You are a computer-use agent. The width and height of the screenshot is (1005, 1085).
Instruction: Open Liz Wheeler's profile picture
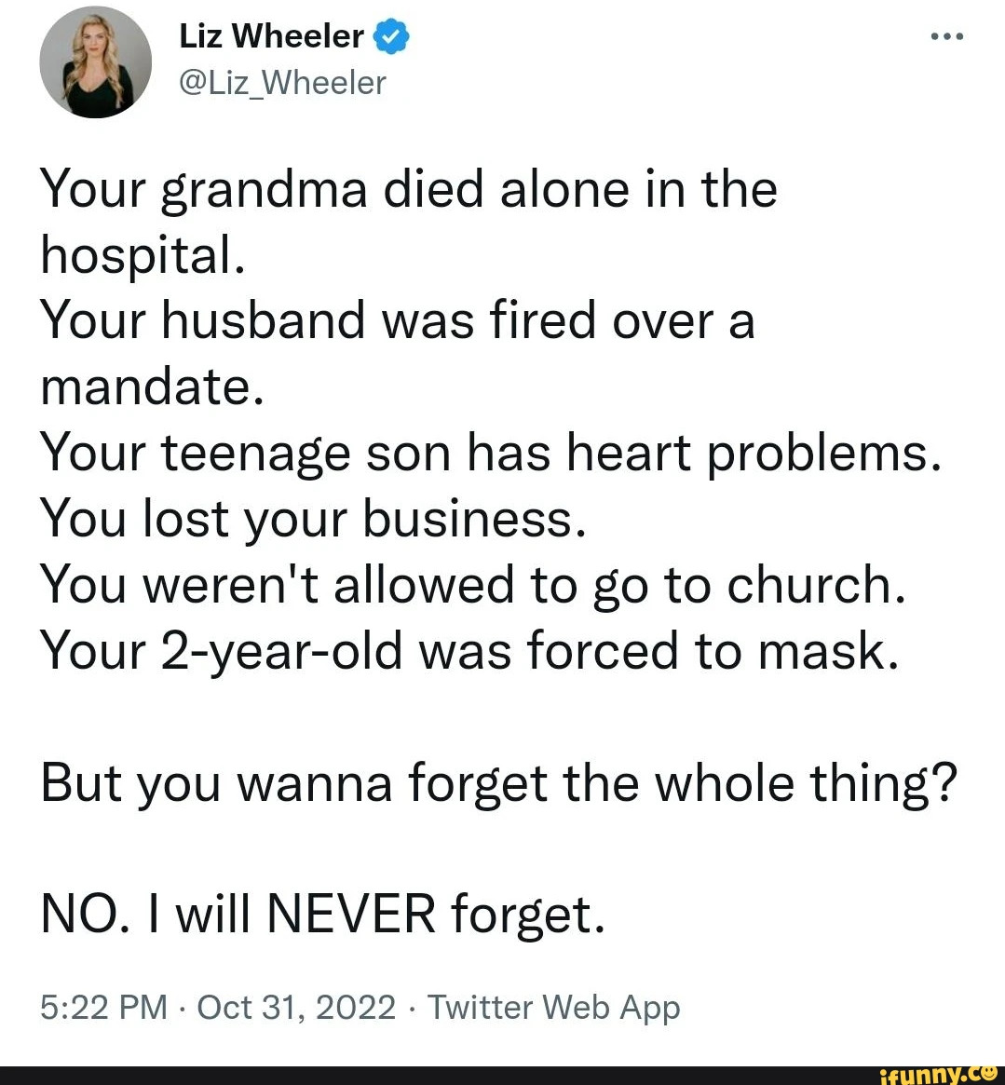click(96, 62)
